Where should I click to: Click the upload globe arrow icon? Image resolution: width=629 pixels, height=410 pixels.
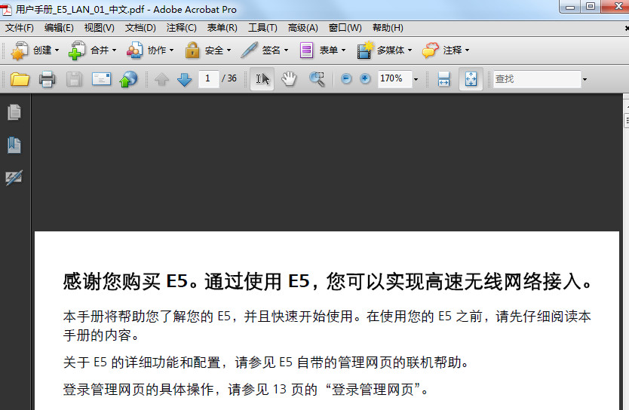point(128,79)
